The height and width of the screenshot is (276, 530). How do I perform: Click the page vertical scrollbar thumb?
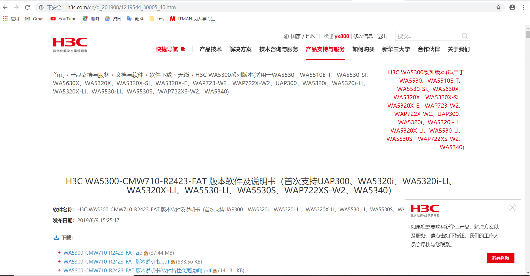(528, 34)
